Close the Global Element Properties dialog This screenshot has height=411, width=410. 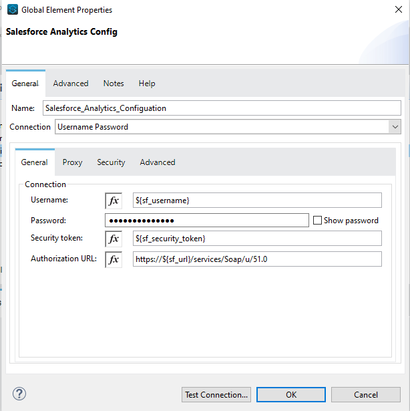tap(399, 10)
